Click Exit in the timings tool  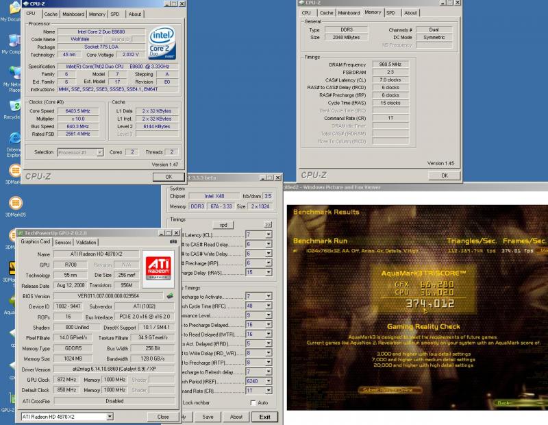tap(264, 417)
